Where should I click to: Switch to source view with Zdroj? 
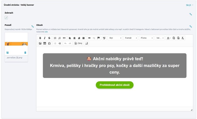(78, 43)
